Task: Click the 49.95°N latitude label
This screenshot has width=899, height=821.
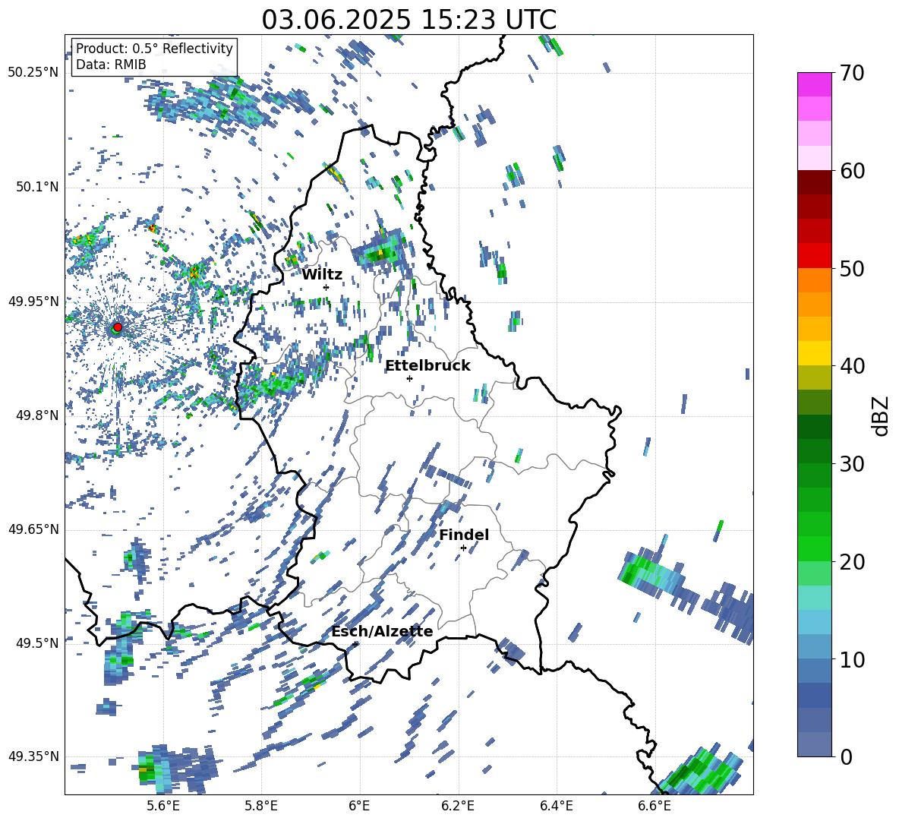Action: click(x=33, y=302)
